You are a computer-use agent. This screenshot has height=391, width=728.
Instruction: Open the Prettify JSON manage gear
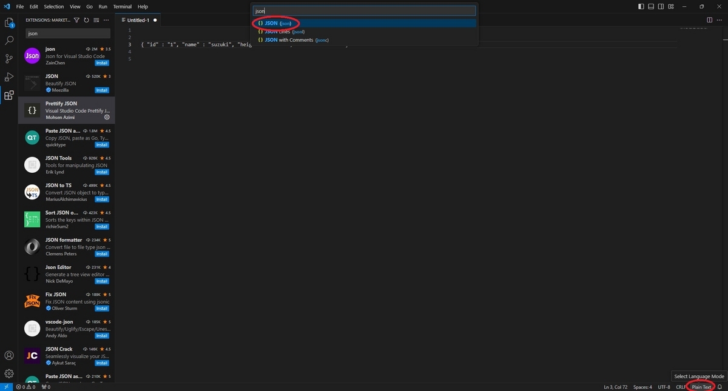(107, 118)
